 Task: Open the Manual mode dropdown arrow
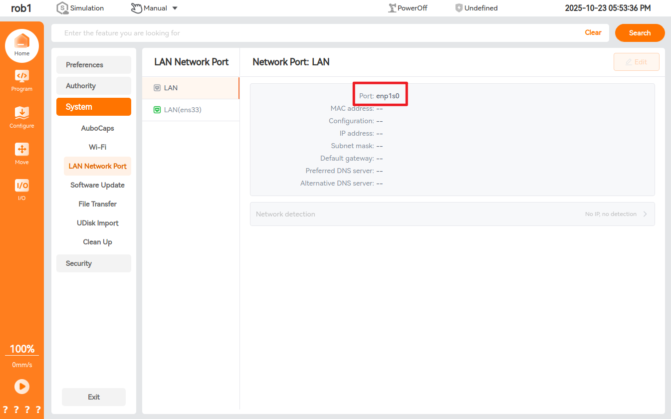(175, 8)
